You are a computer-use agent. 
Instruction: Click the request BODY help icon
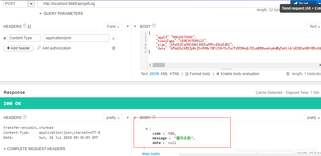click(x=154, y=26)
